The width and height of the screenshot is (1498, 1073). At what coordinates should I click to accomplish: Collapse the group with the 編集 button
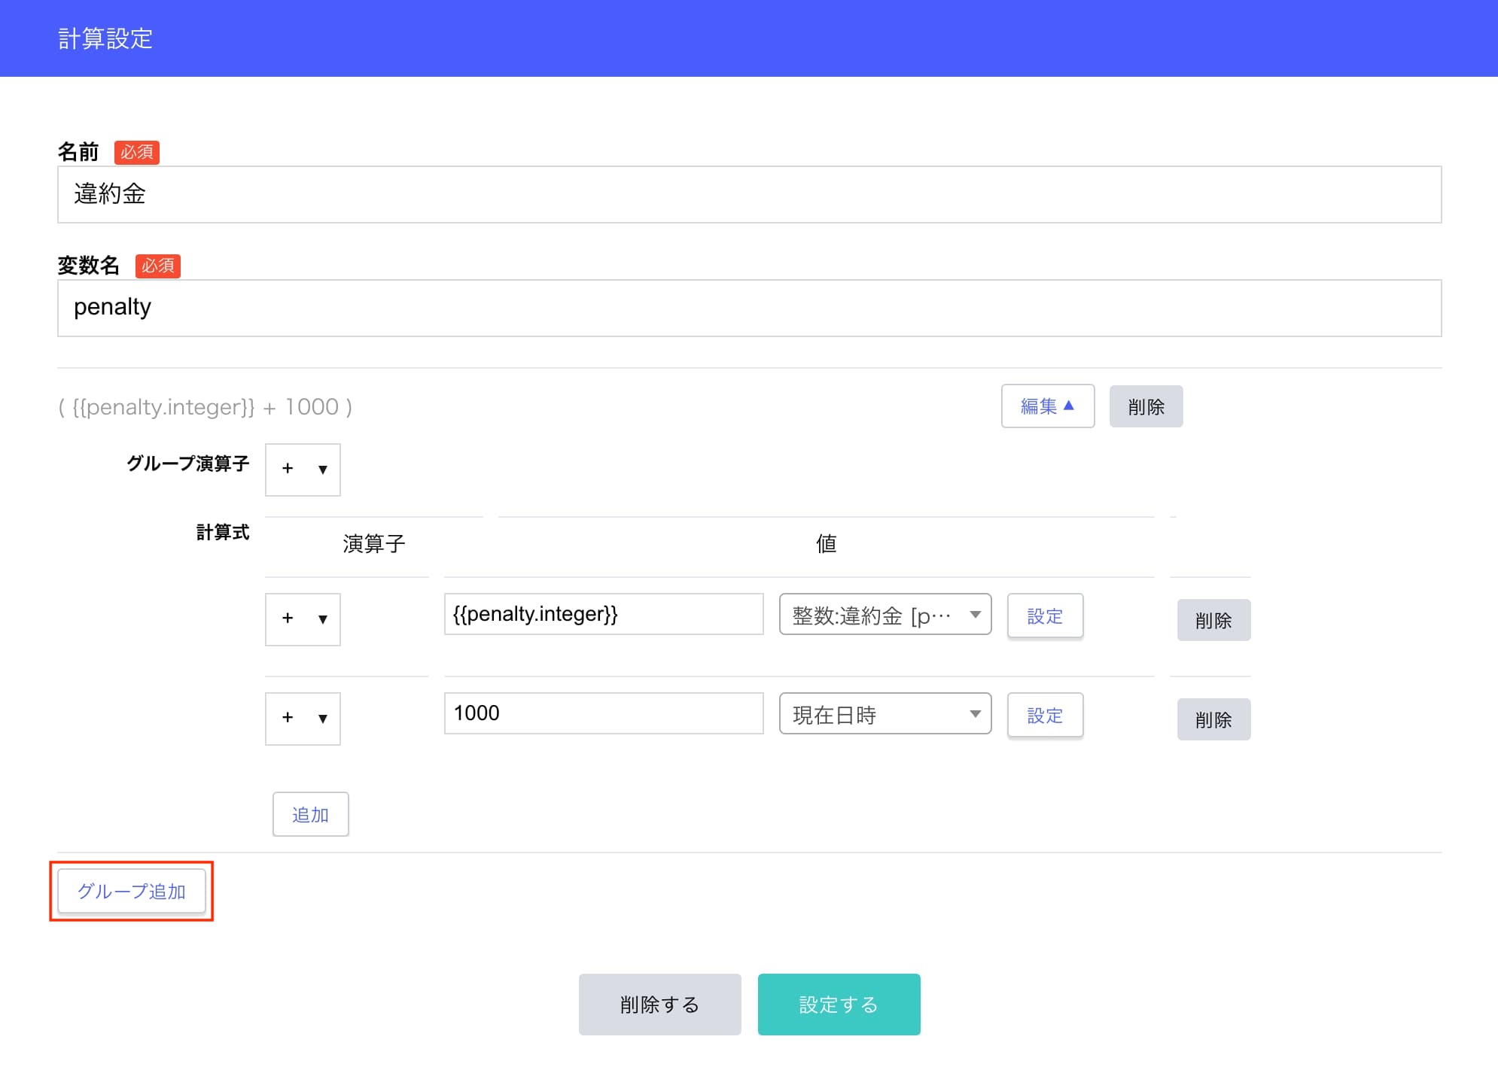point(1047,406)
